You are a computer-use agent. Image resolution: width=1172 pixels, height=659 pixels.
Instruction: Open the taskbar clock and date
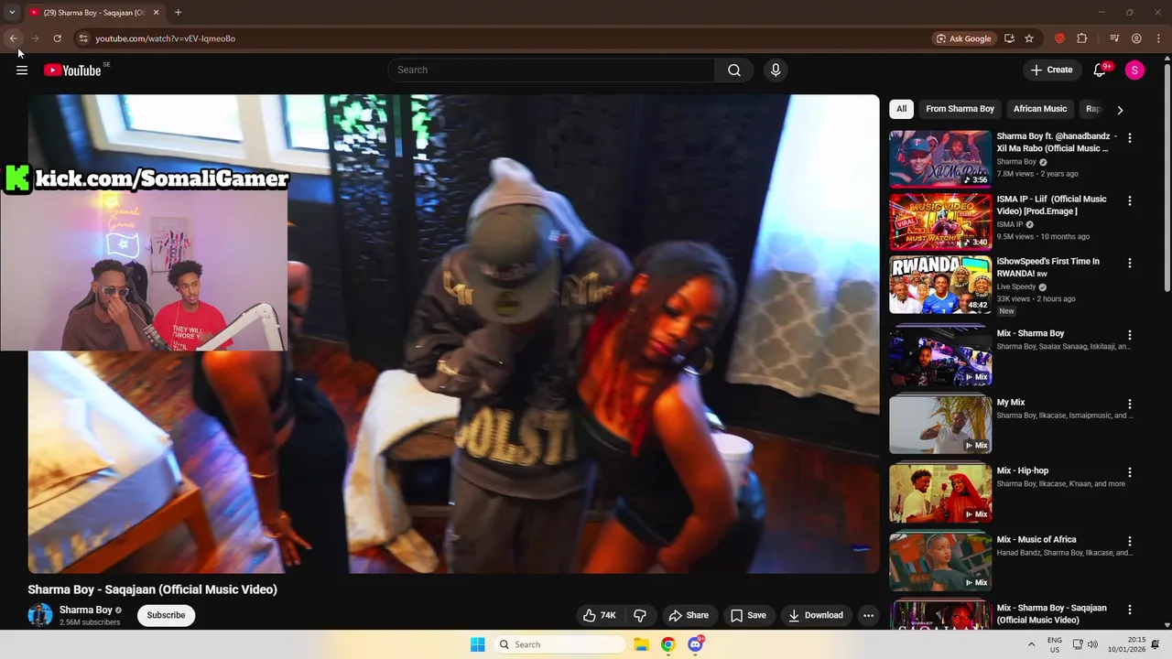[1126, 644]
